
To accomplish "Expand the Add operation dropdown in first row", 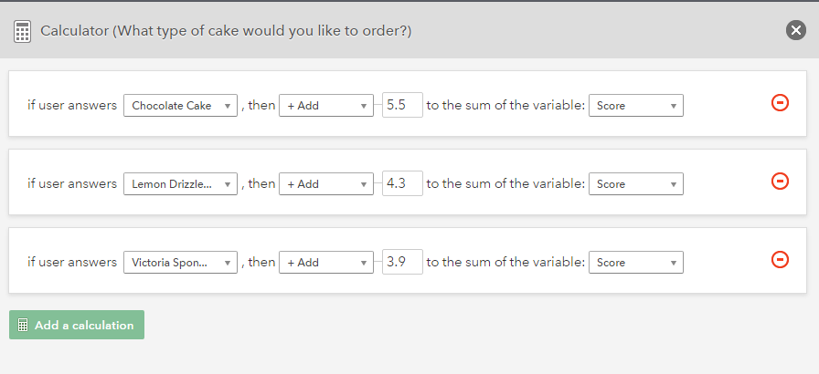I will click(x=326, y=106).
